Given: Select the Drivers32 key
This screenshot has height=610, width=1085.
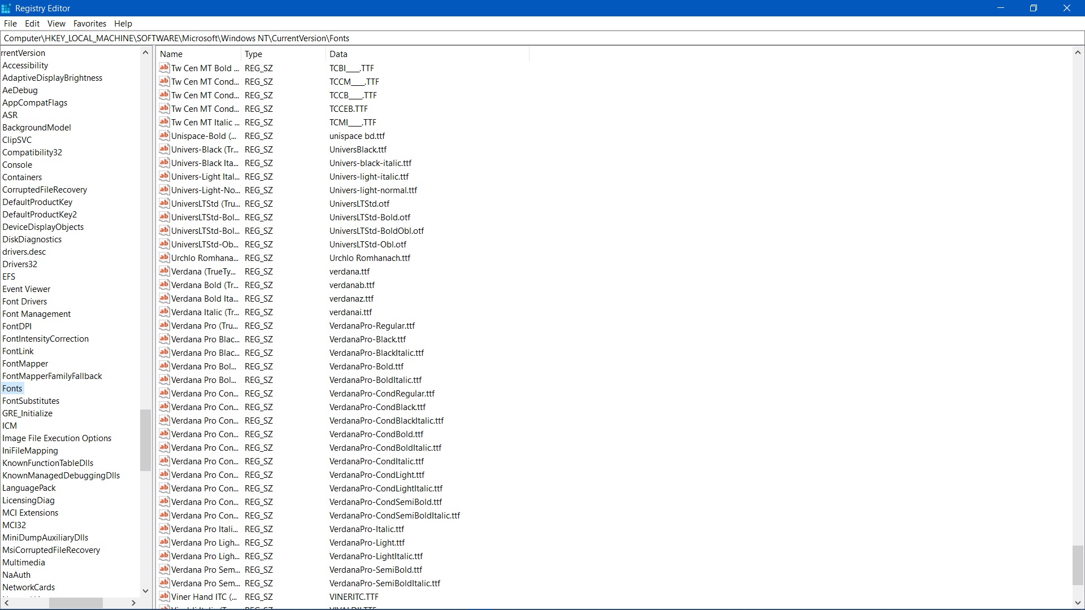Looking at the screenshot, I should [20, 264].
